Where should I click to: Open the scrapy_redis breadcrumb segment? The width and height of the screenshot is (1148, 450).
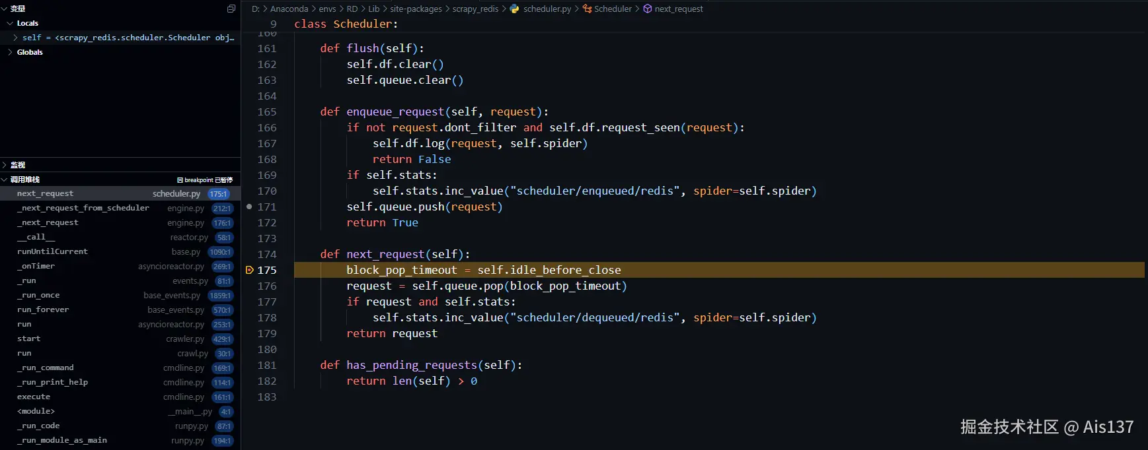click(x=475, y=9)
